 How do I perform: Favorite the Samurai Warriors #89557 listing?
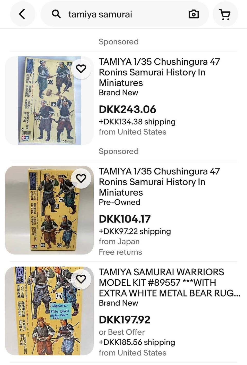click(81, 279)
